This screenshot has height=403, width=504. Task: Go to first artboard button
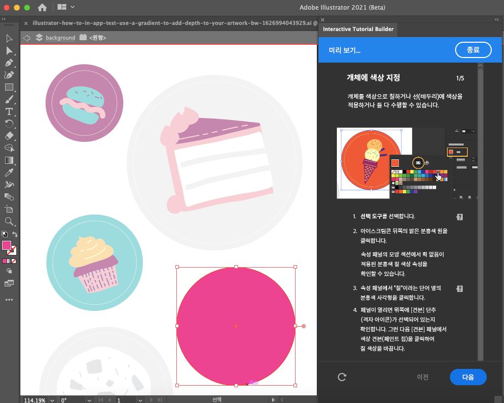tap(101, 400)
